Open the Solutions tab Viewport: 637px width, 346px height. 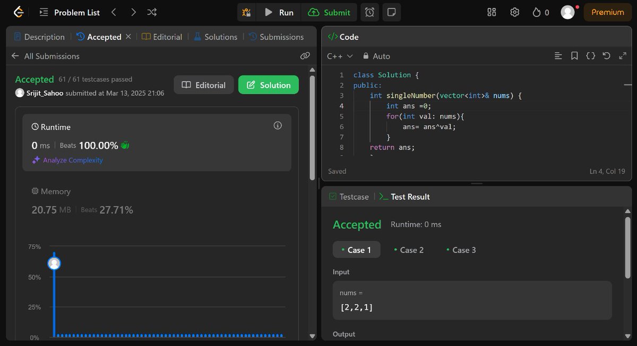click(x=216, y=37)
